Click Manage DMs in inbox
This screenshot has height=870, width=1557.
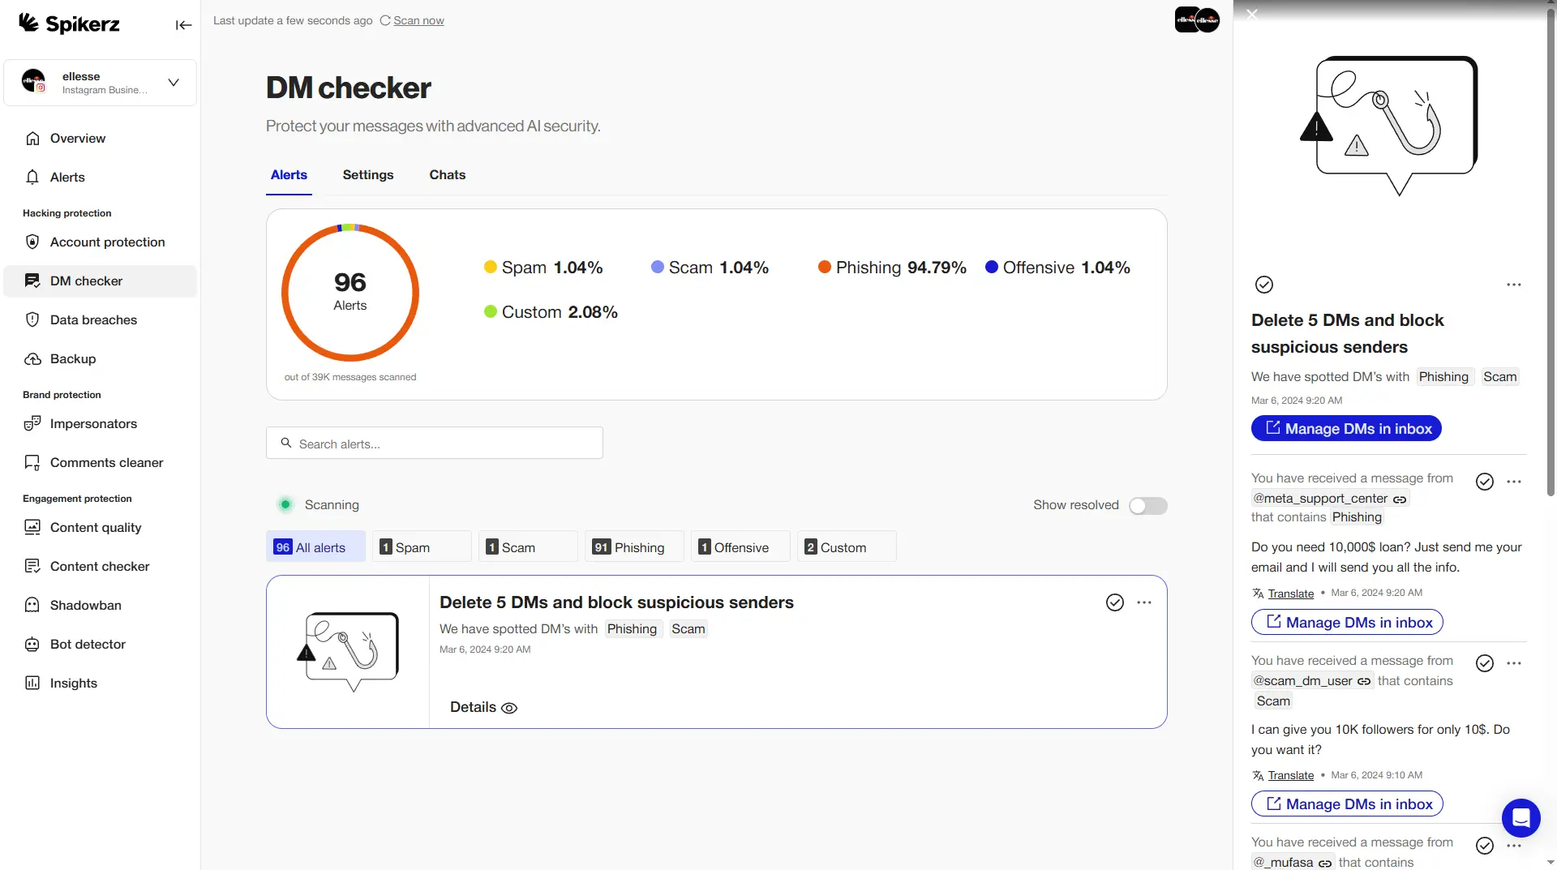click(1345, 428)
